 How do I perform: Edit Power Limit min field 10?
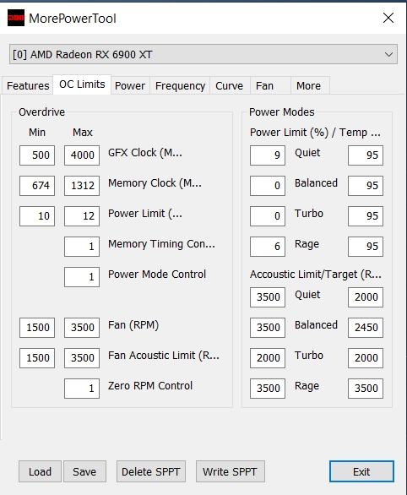(x=37, y=216)
